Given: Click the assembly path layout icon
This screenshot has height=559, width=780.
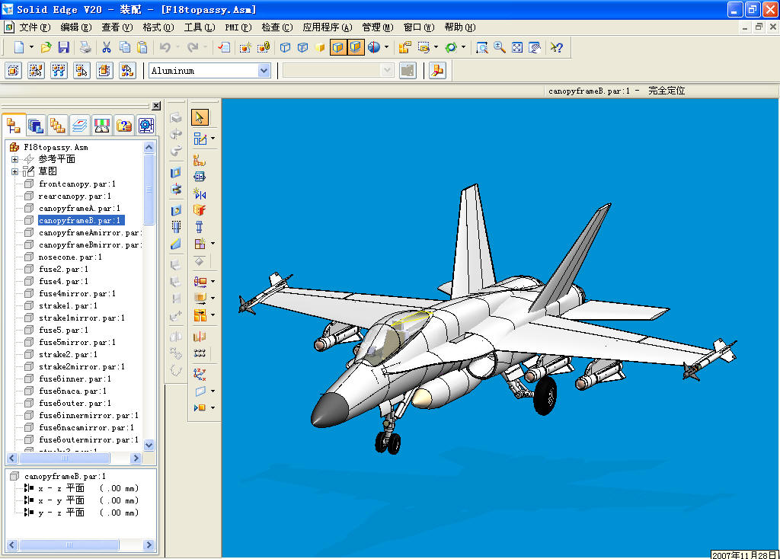Looking at the screenshot, I should point(199,160).
